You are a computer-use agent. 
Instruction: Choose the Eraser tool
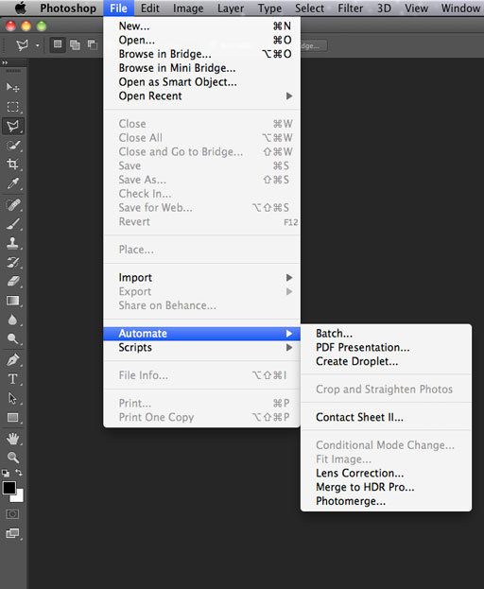click(13, 282)
